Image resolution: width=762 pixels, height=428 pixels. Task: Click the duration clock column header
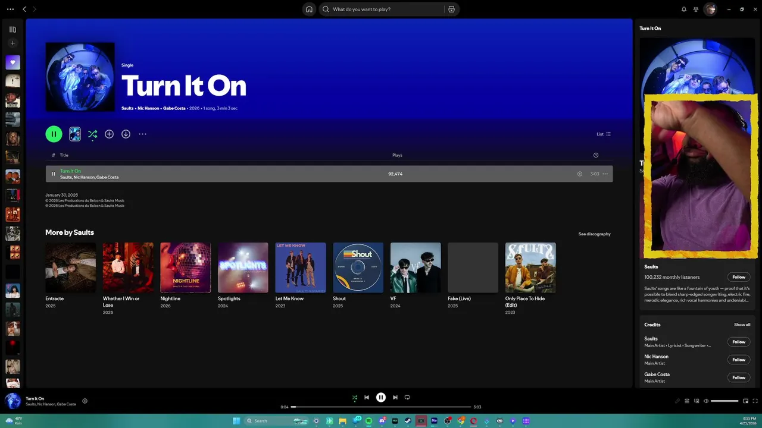click(596, 155)
